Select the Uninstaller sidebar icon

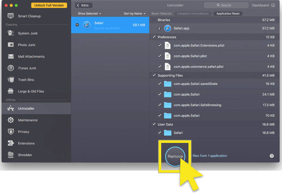tap(11, 108)
